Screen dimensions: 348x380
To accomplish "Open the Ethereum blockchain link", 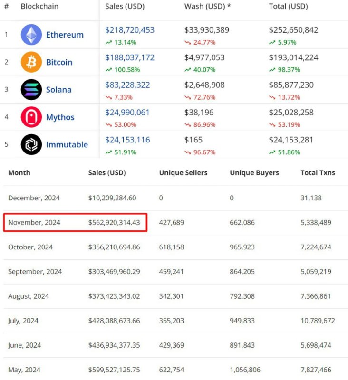I will point(65,35).
